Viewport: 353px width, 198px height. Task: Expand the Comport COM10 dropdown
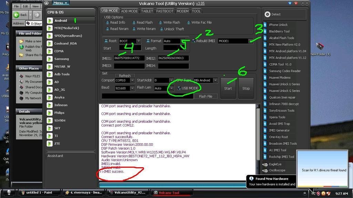click(132, 80)
